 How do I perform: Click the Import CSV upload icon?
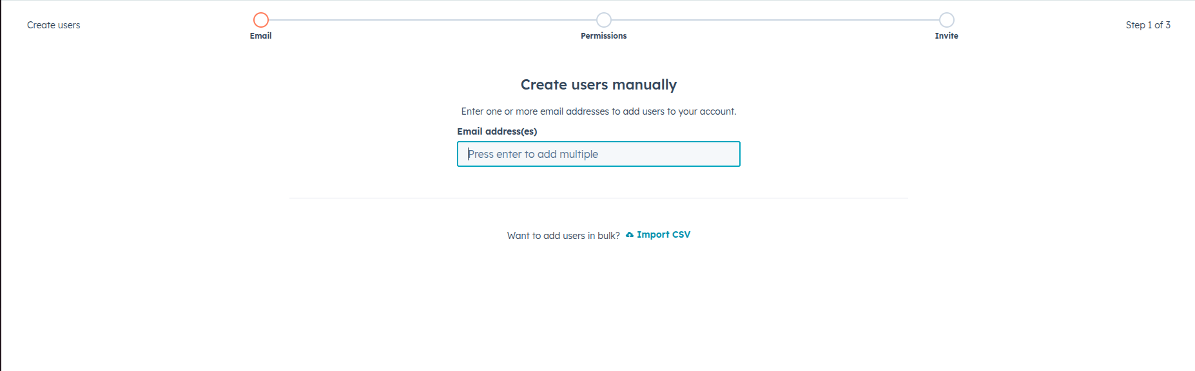[630, 234]
